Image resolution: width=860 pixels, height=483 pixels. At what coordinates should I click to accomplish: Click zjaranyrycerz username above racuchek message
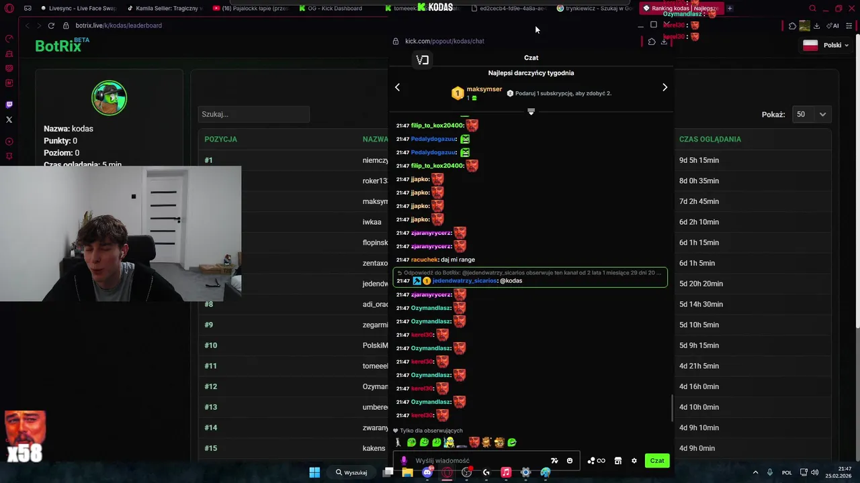(x=431, y=246)
